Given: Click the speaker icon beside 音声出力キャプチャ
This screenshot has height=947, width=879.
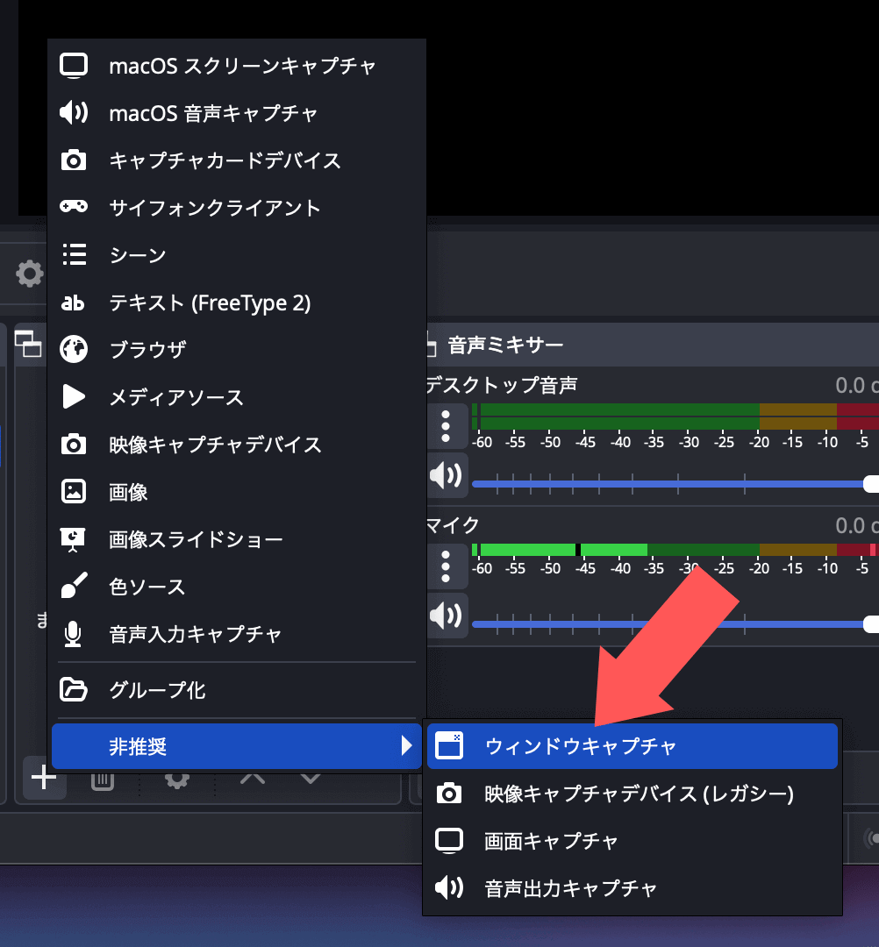Looking at the screenshot, I should 449,887.
